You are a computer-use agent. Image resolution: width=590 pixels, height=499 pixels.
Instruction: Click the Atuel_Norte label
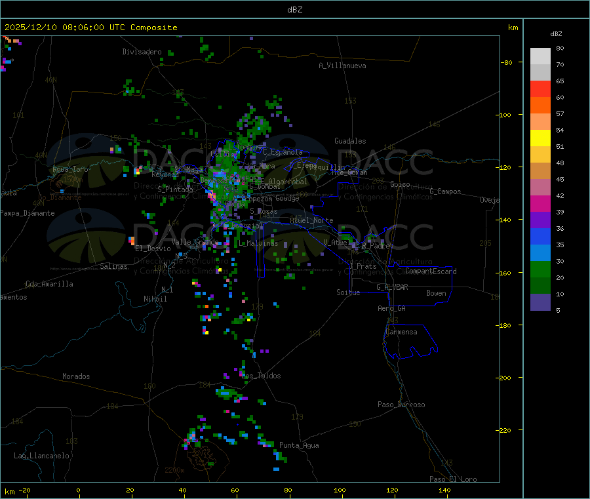tap(311, 220)
